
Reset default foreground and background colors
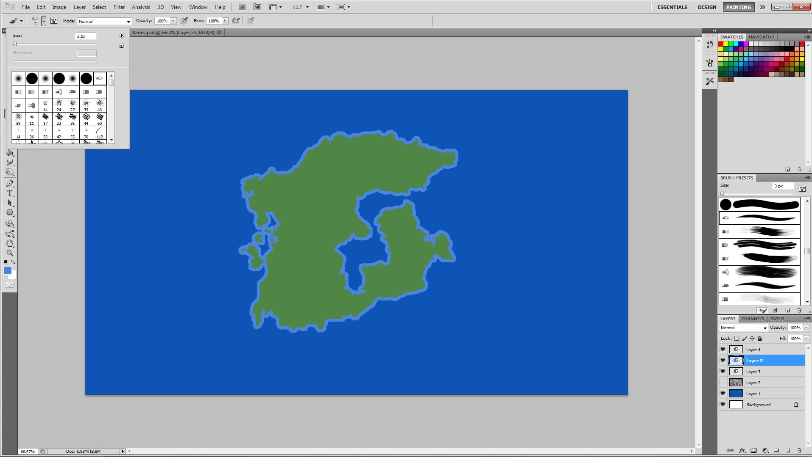(x=6, y=262)
